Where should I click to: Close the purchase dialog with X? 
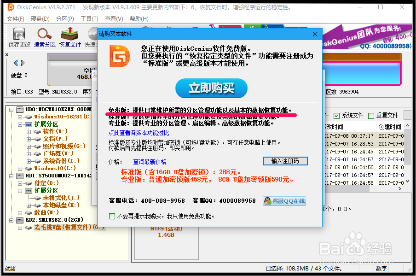tap(315, 34)
